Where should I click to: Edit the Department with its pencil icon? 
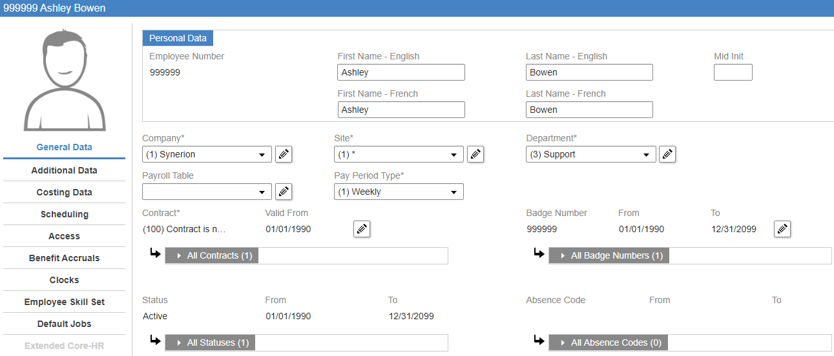[667, 155]
